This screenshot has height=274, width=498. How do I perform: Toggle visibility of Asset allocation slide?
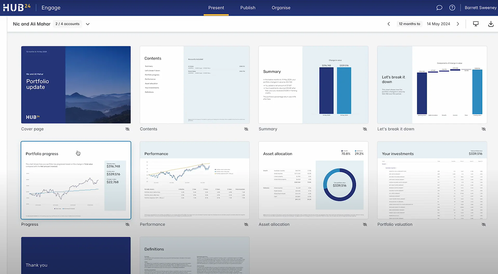coord(365,225)
